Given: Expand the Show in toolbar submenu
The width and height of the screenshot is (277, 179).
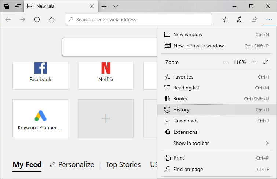Looking at the screenshot, I should (217, 143).
